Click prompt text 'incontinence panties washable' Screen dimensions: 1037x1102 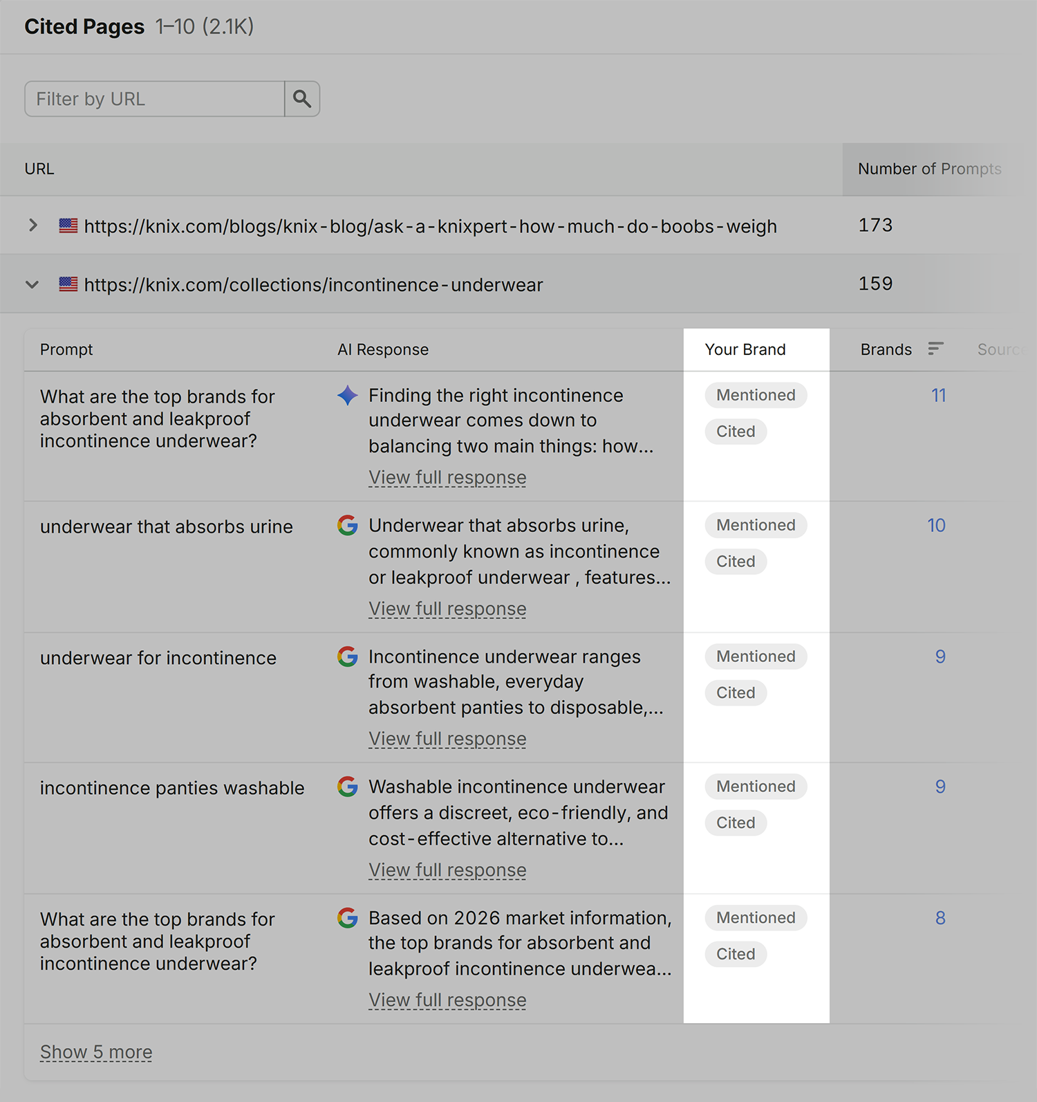pyautogui.click(x=172, y=788)
